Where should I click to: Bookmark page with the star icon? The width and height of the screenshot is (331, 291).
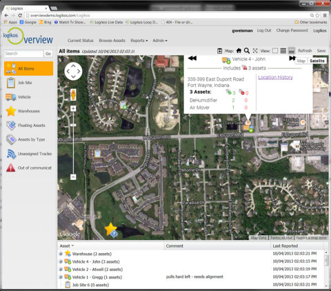pyautogui.click(x=317, y=15)
